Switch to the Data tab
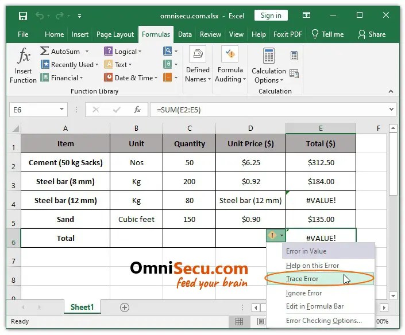 point(185,34)
